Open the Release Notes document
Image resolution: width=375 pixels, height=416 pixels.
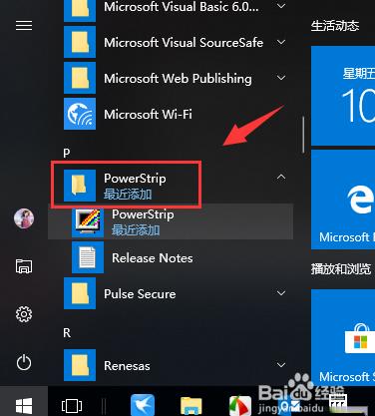click(171, 257)
